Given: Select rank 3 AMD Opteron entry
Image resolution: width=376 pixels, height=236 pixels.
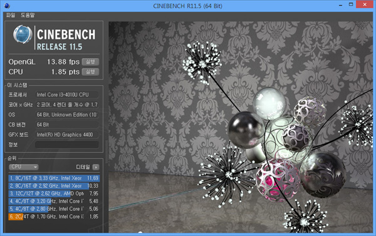Looking at the screenshot, I should tap(54, 193).
